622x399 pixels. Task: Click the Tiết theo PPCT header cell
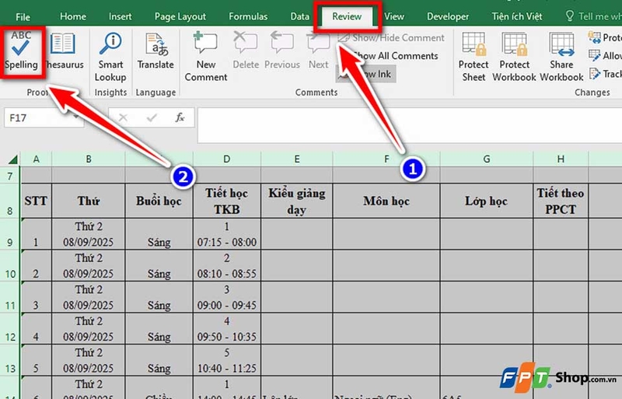(x=561, y=201)
